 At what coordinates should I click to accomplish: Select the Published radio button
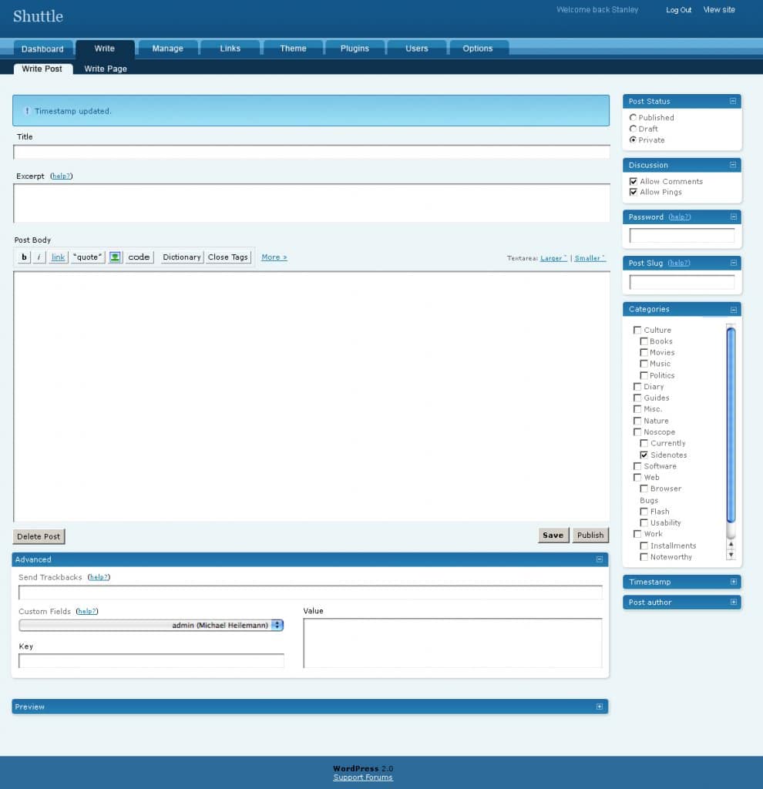pyautogui.click(x=634, y=117)
